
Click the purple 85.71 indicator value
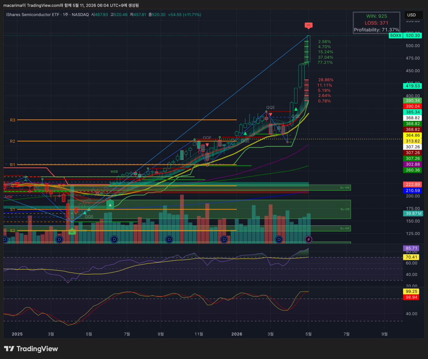coord(411,248)
